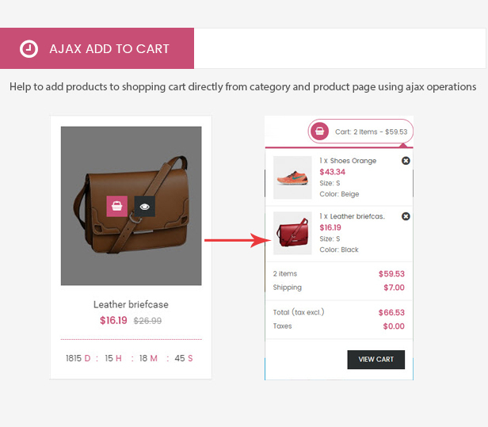Click the eye quick-view icon on briefcase
The height and width of the screenshot is (427, 488).
pos(145,206)
